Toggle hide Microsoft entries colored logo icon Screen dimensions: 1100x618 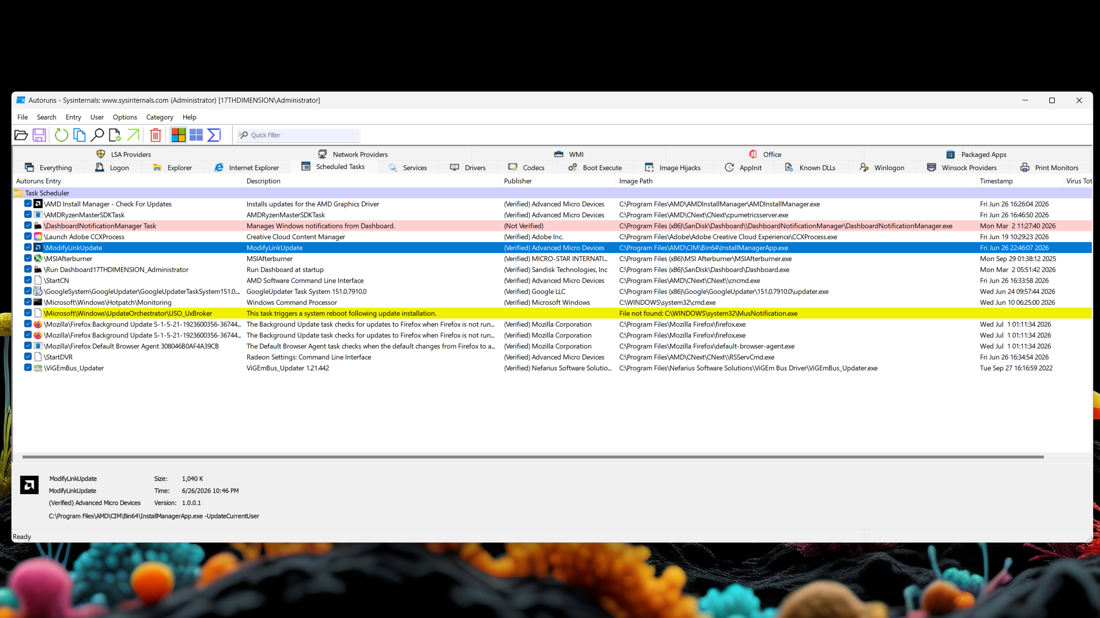click(x=178, y=135)
